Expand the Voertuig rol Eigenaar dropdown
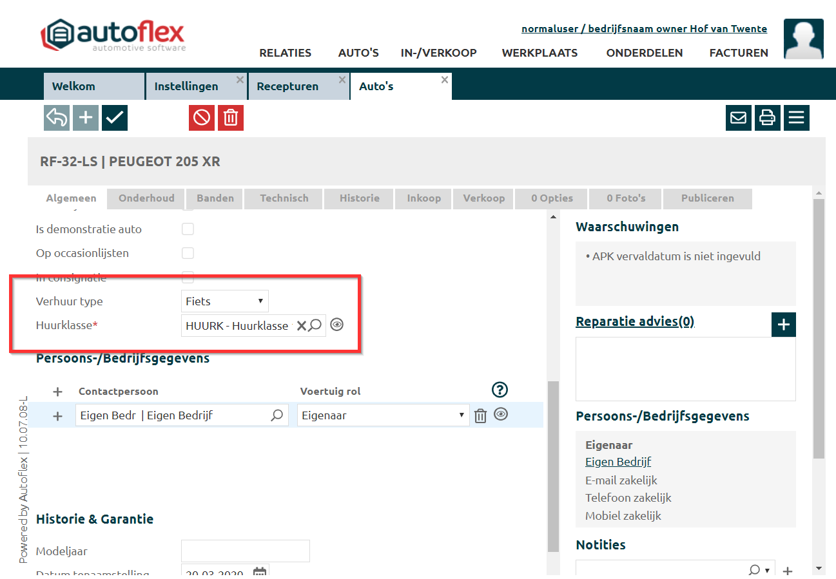Image resolution: width=836 pixels, height=579 pixels. pyautogui.click(x=383, y=415)
